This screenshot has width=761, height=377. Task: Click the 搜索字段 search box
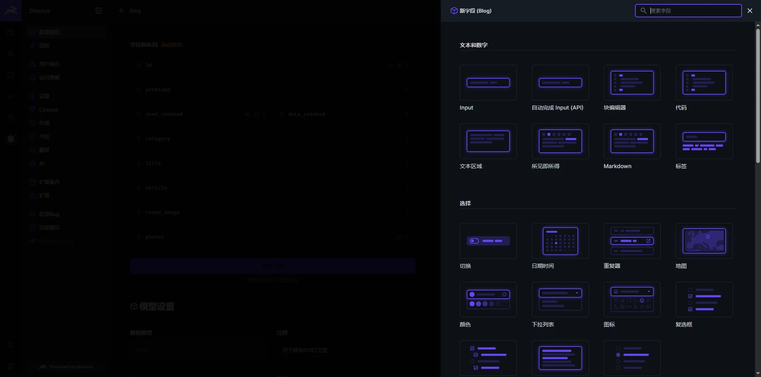pos(688,10)
